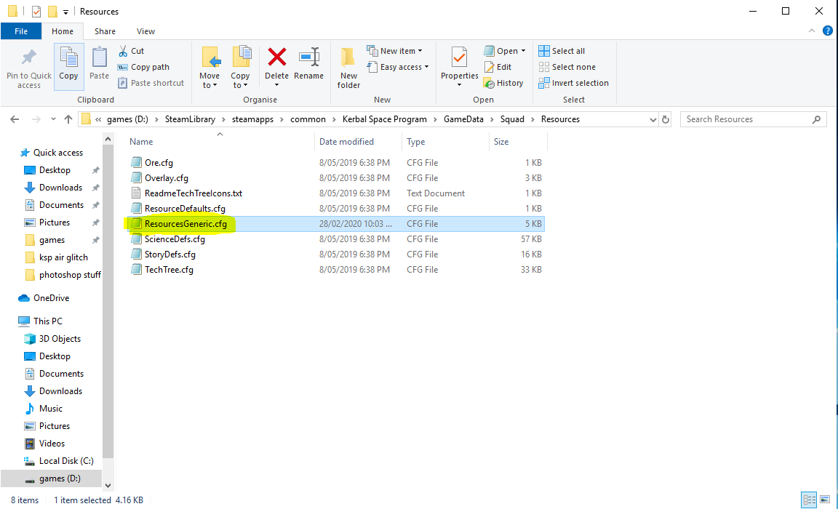Switch to the Share ribbon tab
This screenshot has width=838, height=509.
(x=105, y=31)
